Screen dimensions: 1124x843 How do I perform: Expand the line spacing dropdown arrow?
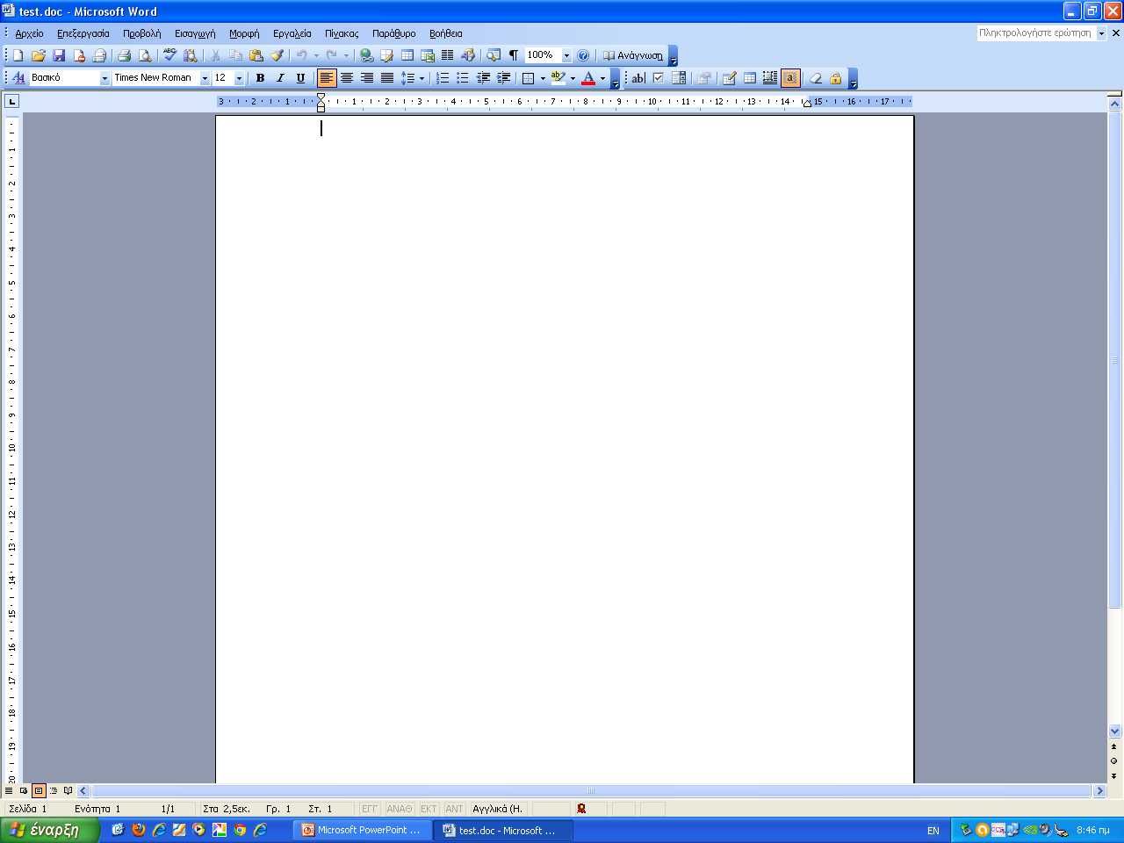click(x=421, y=78)
